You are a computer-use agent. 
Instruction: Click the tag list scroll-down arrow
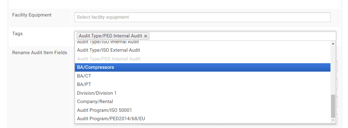click(x=333, y=120)
